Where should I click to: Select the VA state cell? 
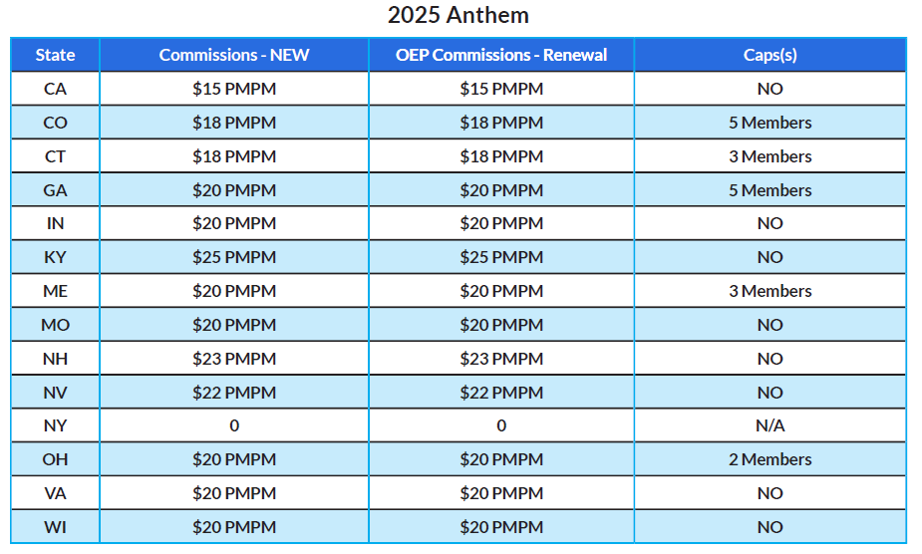pos(55,493)
